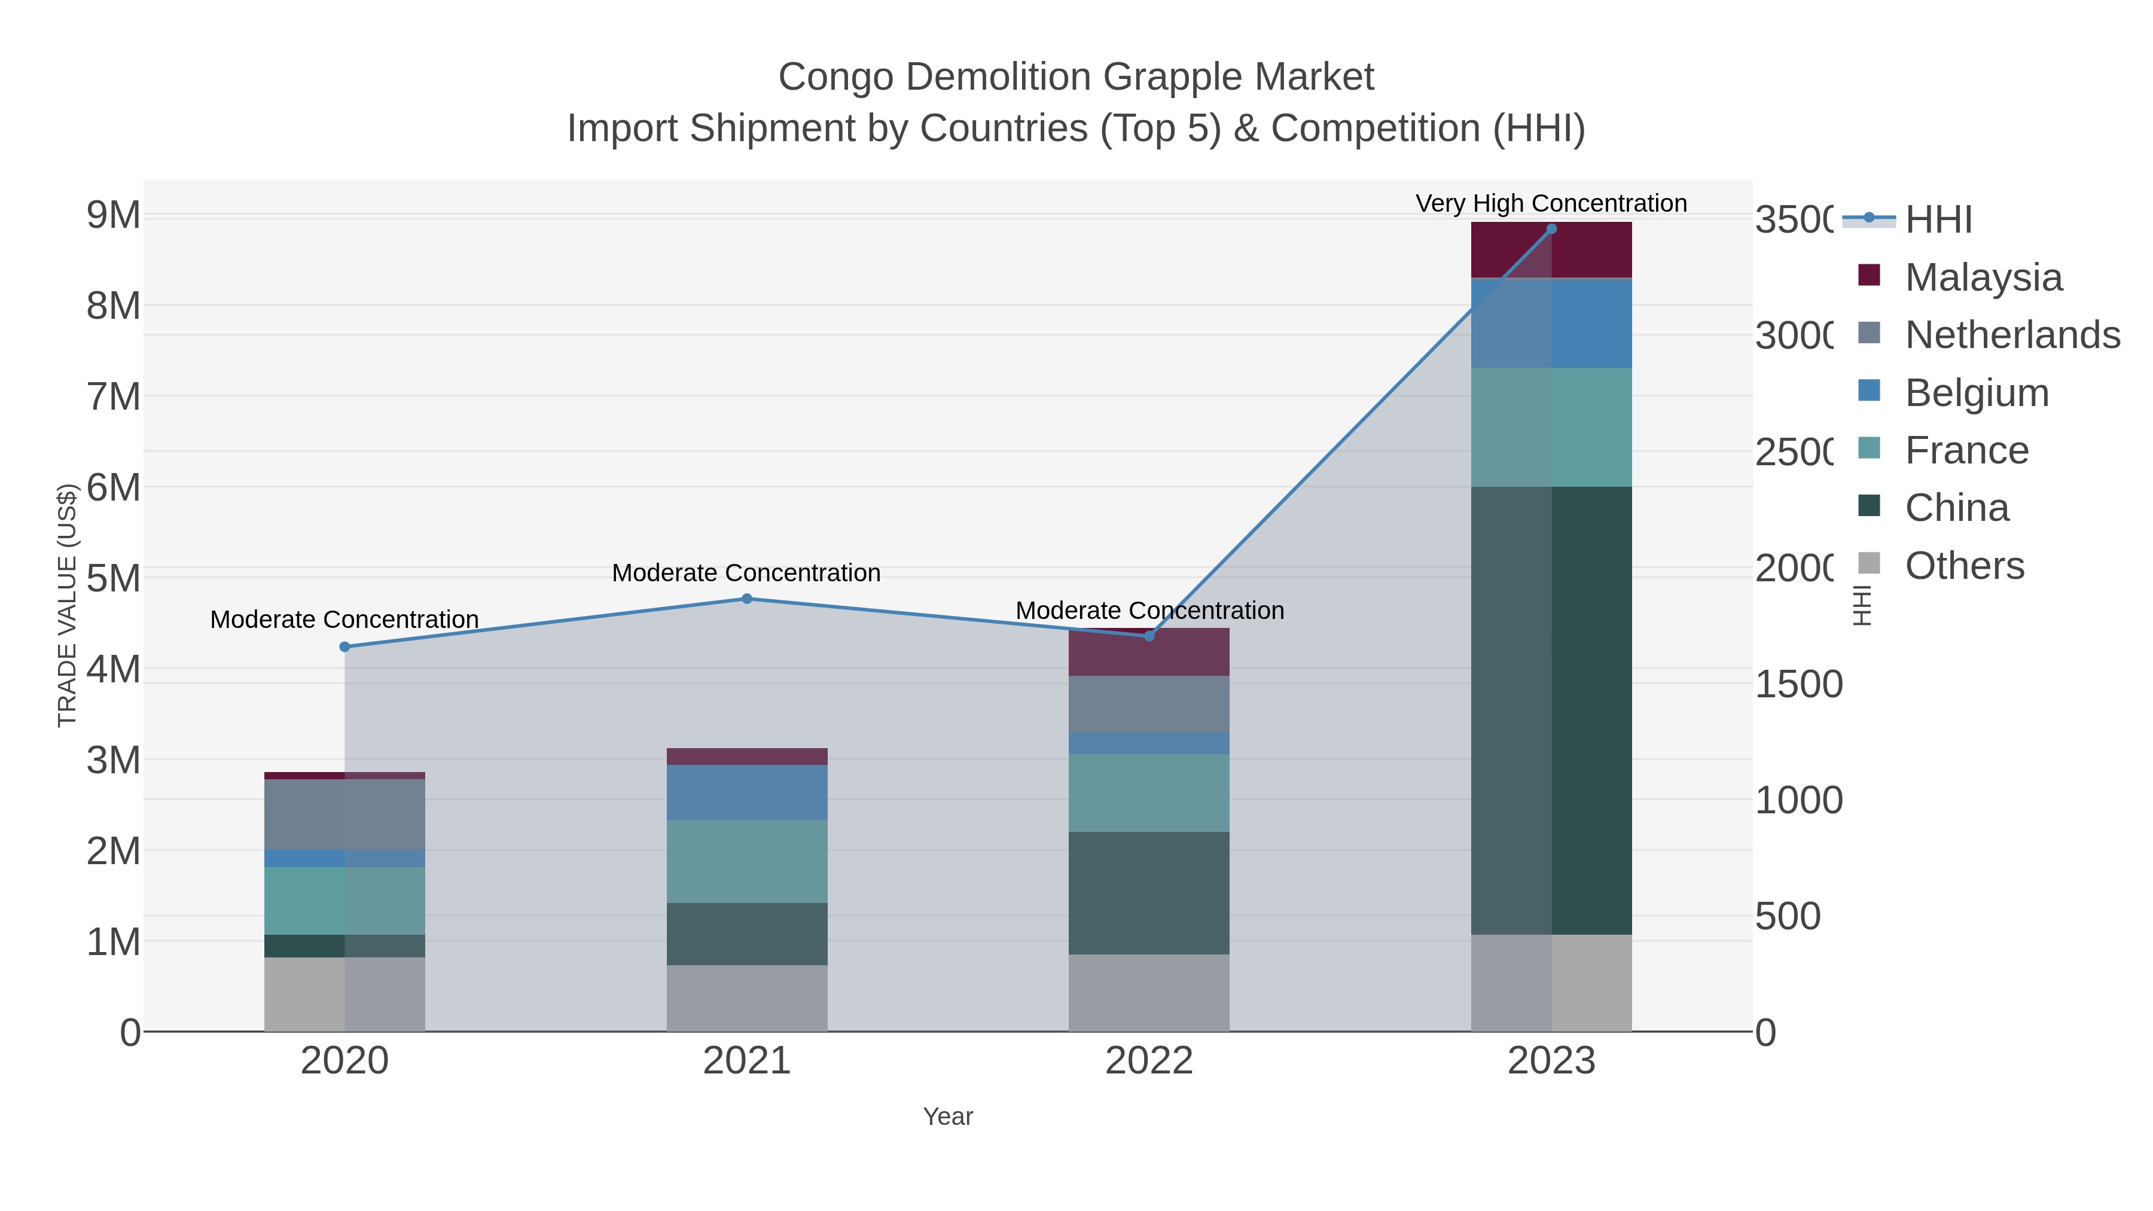Click the Others segment in the 2022 bar
Viewport: 2153px width, 1211px height.
pos(1149,993)
